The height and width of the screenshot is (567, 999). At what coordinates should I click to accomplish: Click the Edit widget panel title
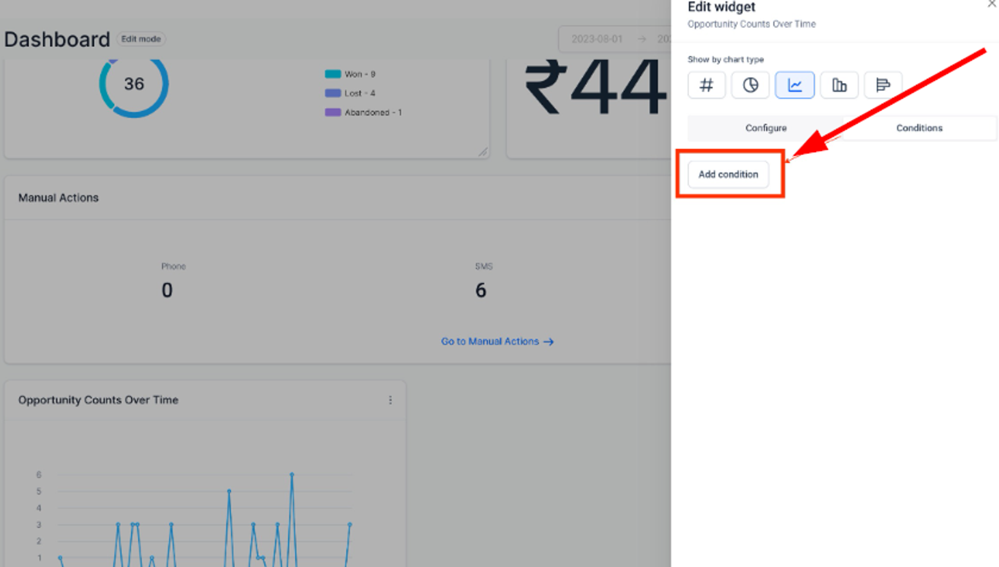[721, 7]
